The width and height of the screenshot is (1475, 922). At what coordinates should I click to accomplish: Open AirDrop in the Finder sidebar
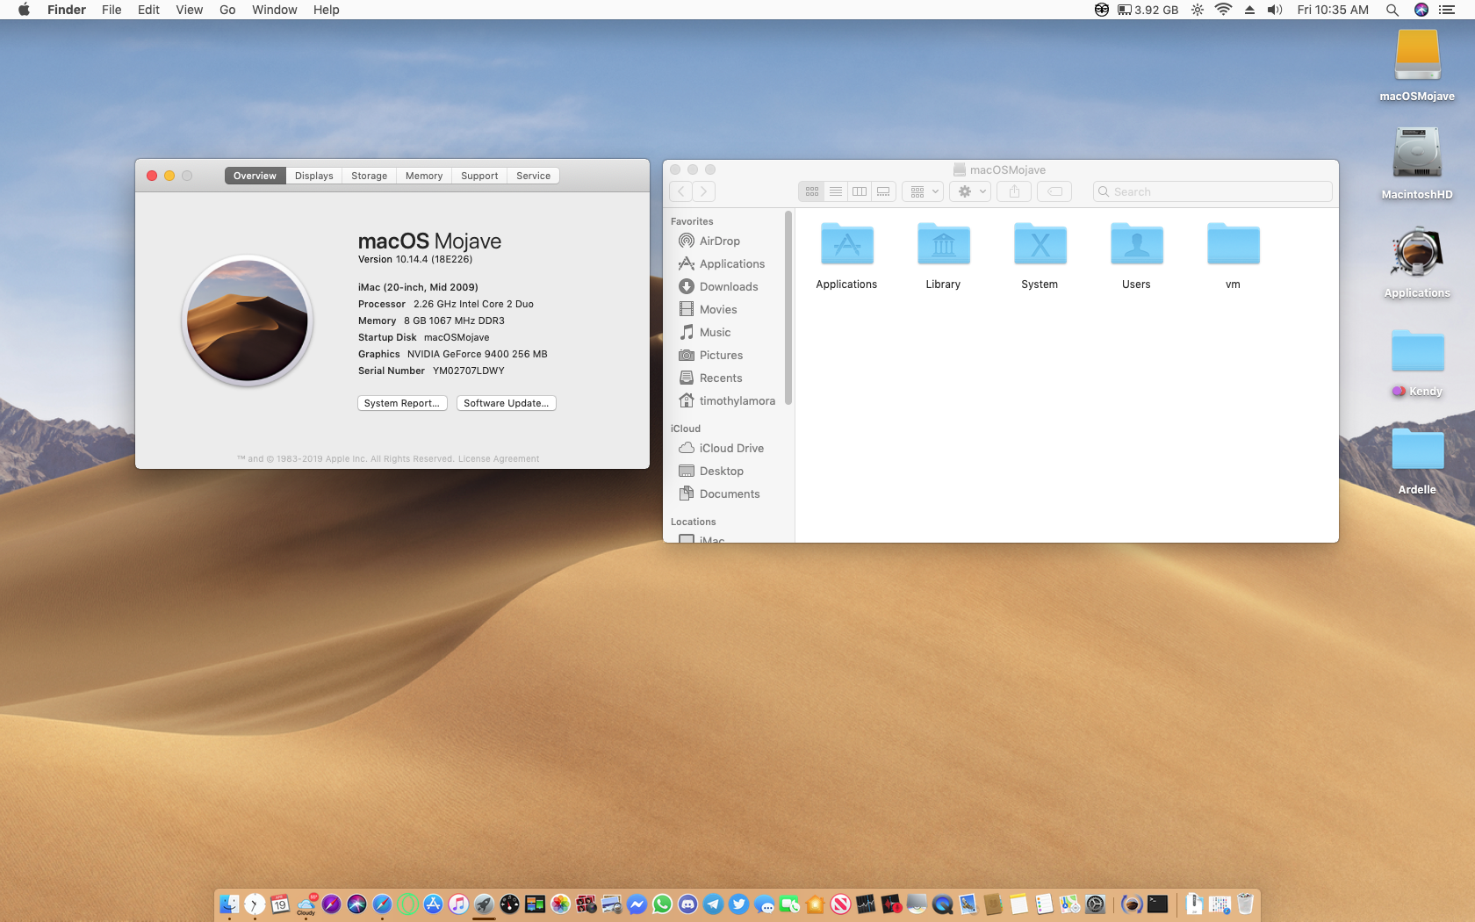click(x=719, y=241)
